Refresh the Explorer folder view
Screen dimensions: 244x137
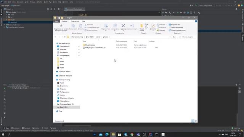(x=174, y=37)
